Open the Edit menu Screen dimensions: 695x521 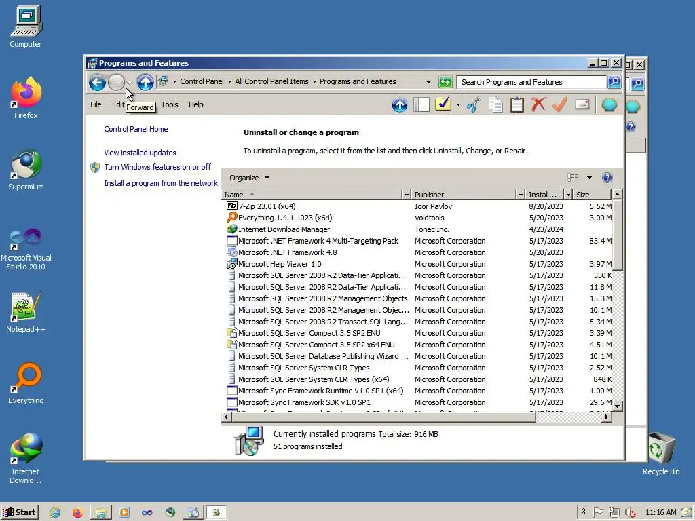click(118, 104)
